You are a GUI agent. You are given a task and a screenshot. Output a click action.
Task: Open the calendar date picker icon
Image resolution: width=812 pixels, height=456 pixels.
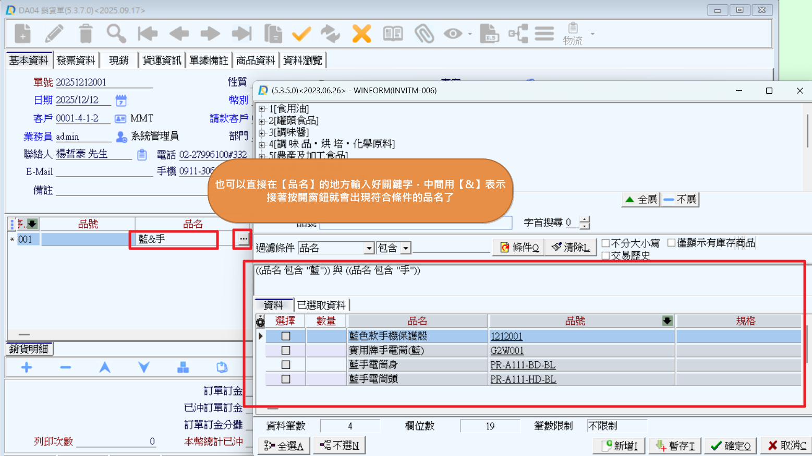[121, 100]
